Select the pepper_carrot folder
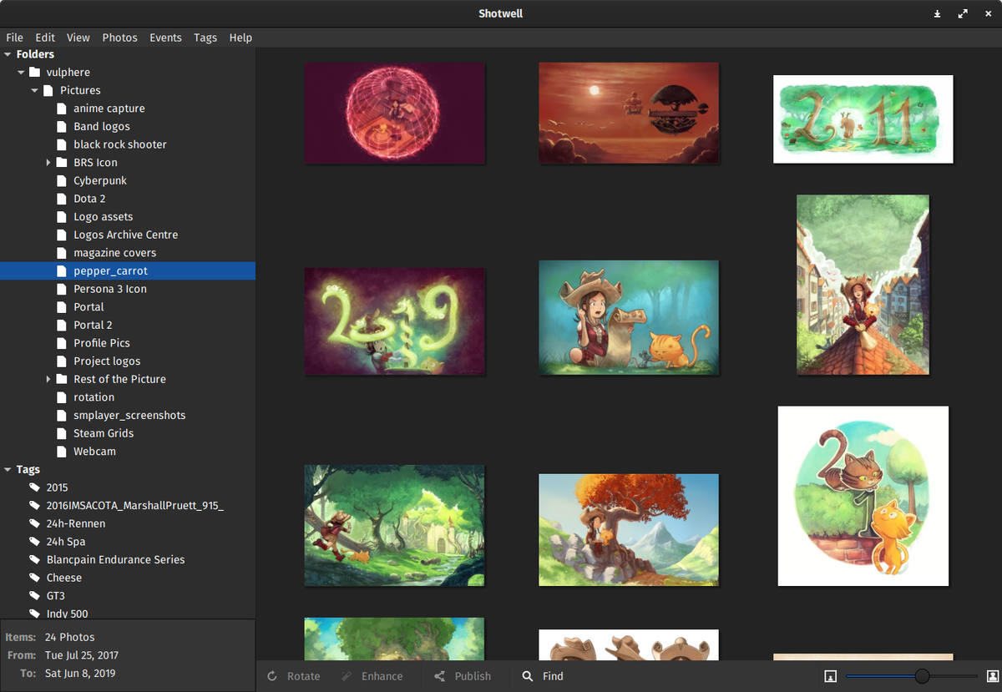The height and width of the screenshot is (692, 1002). tap(128, 270)
